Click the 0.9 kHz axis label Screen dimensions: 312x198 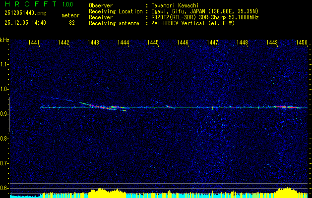4,114
